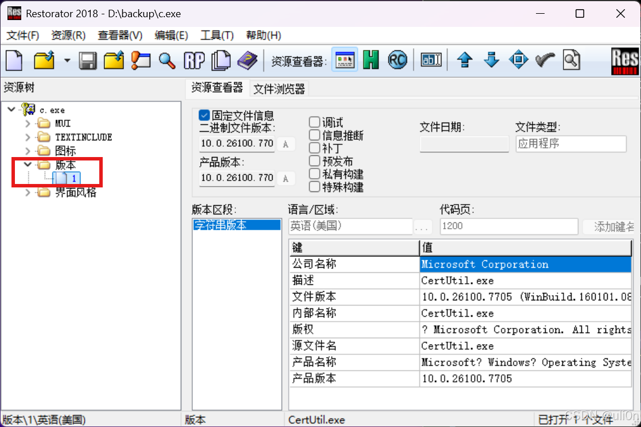Click the blue up arrow icon
The width and height of the screenshot is (641, 427).
click(465, 60)
